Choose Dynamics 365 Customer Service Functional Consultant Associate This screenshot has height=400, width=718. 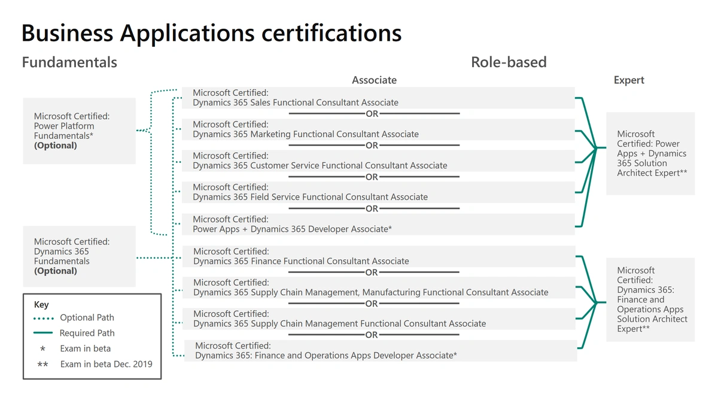pos(378,160)
